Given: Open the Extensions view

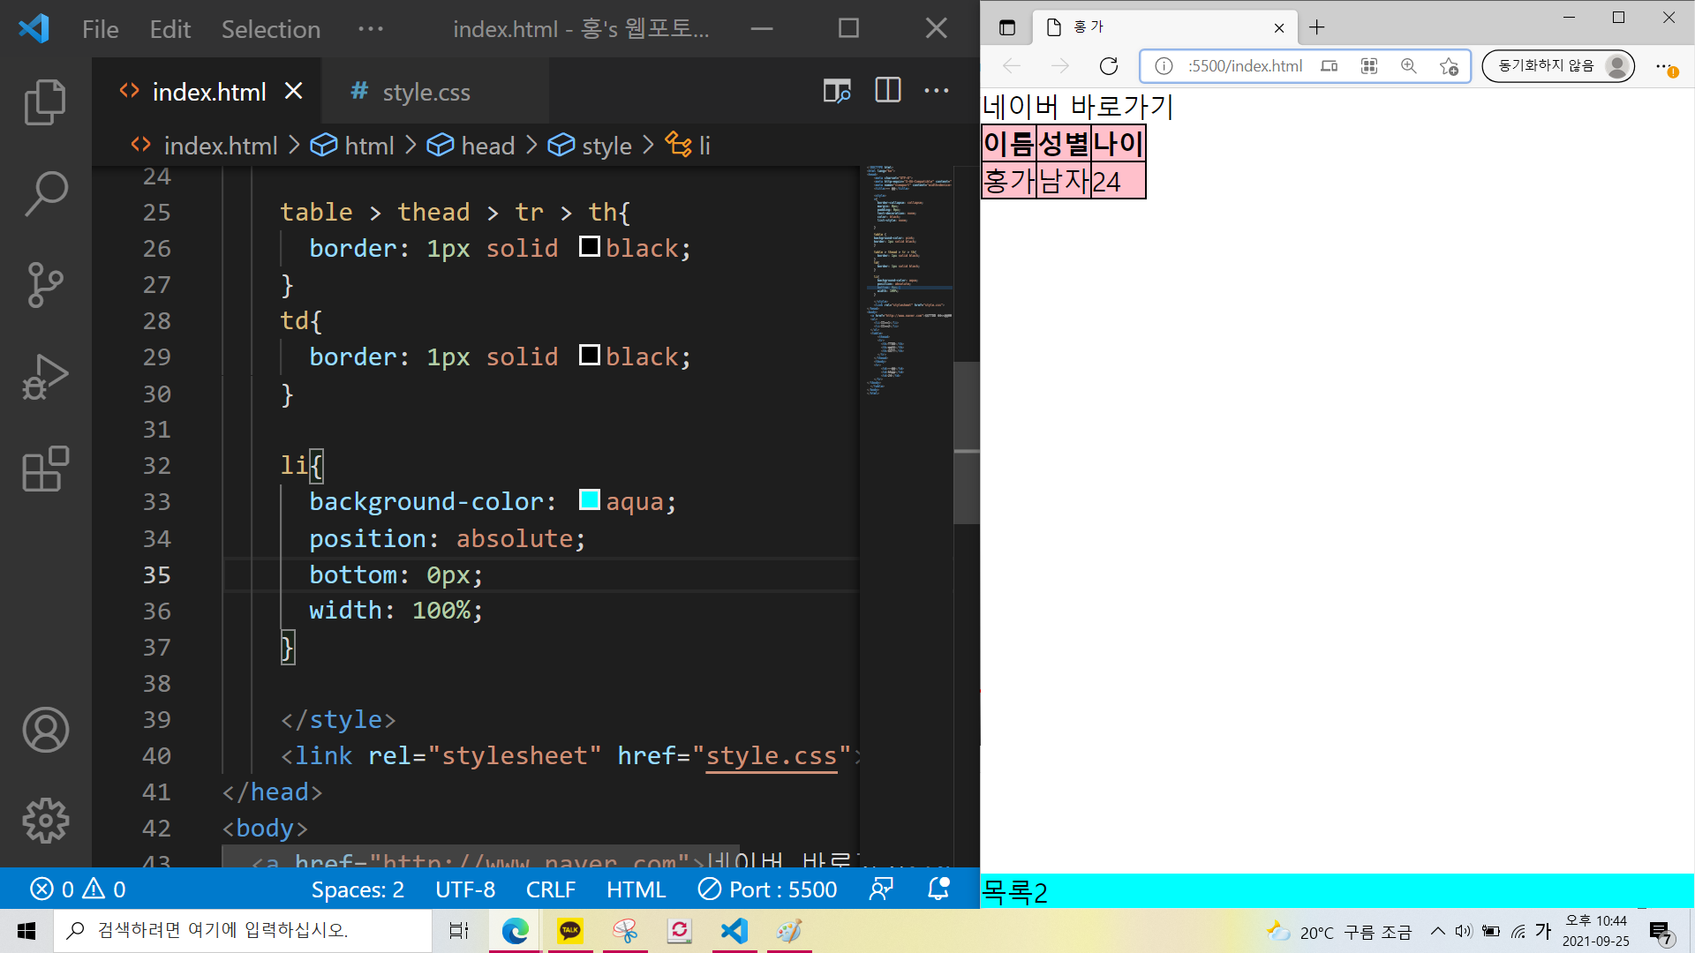Looking at the screenshot, I should tap(45, 469).
